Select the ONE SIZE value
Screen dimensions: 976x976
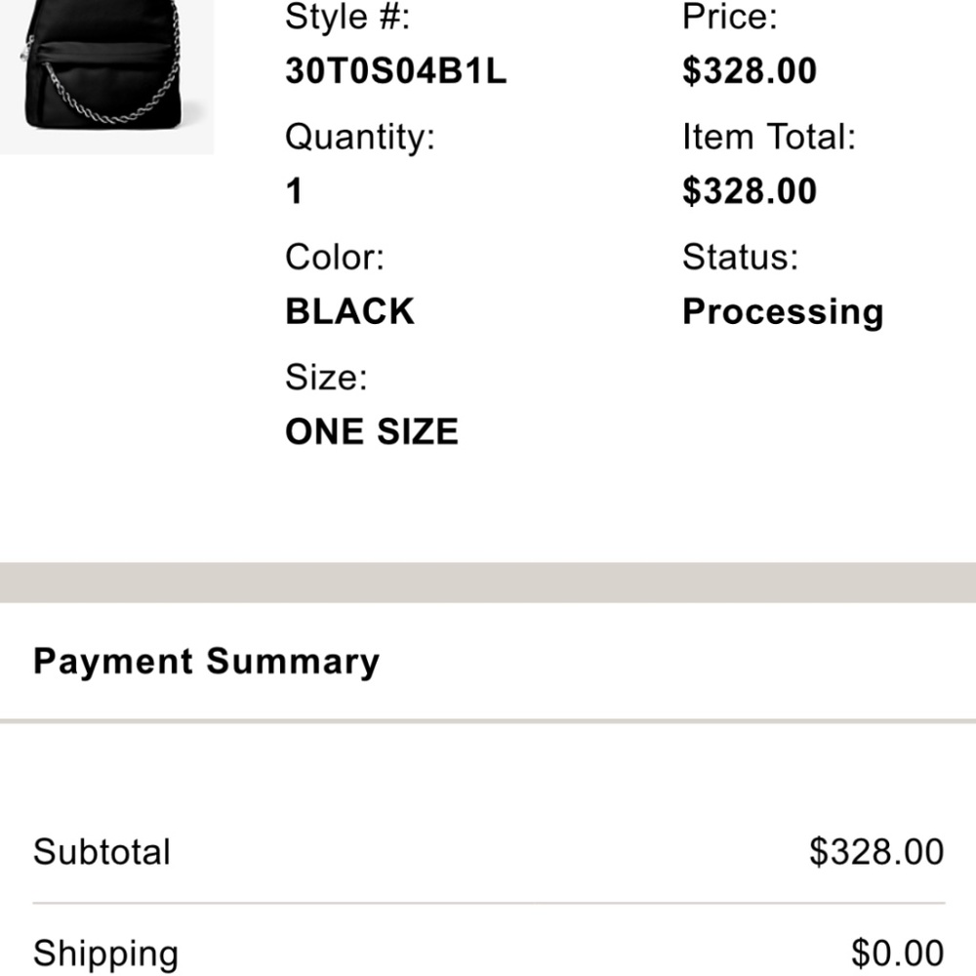tap(371, 431)
